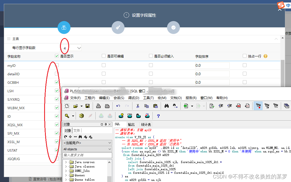Screen dimensions: 291x182
Task: Switch to the 输出 tab
Action: [x=131, y=125]
